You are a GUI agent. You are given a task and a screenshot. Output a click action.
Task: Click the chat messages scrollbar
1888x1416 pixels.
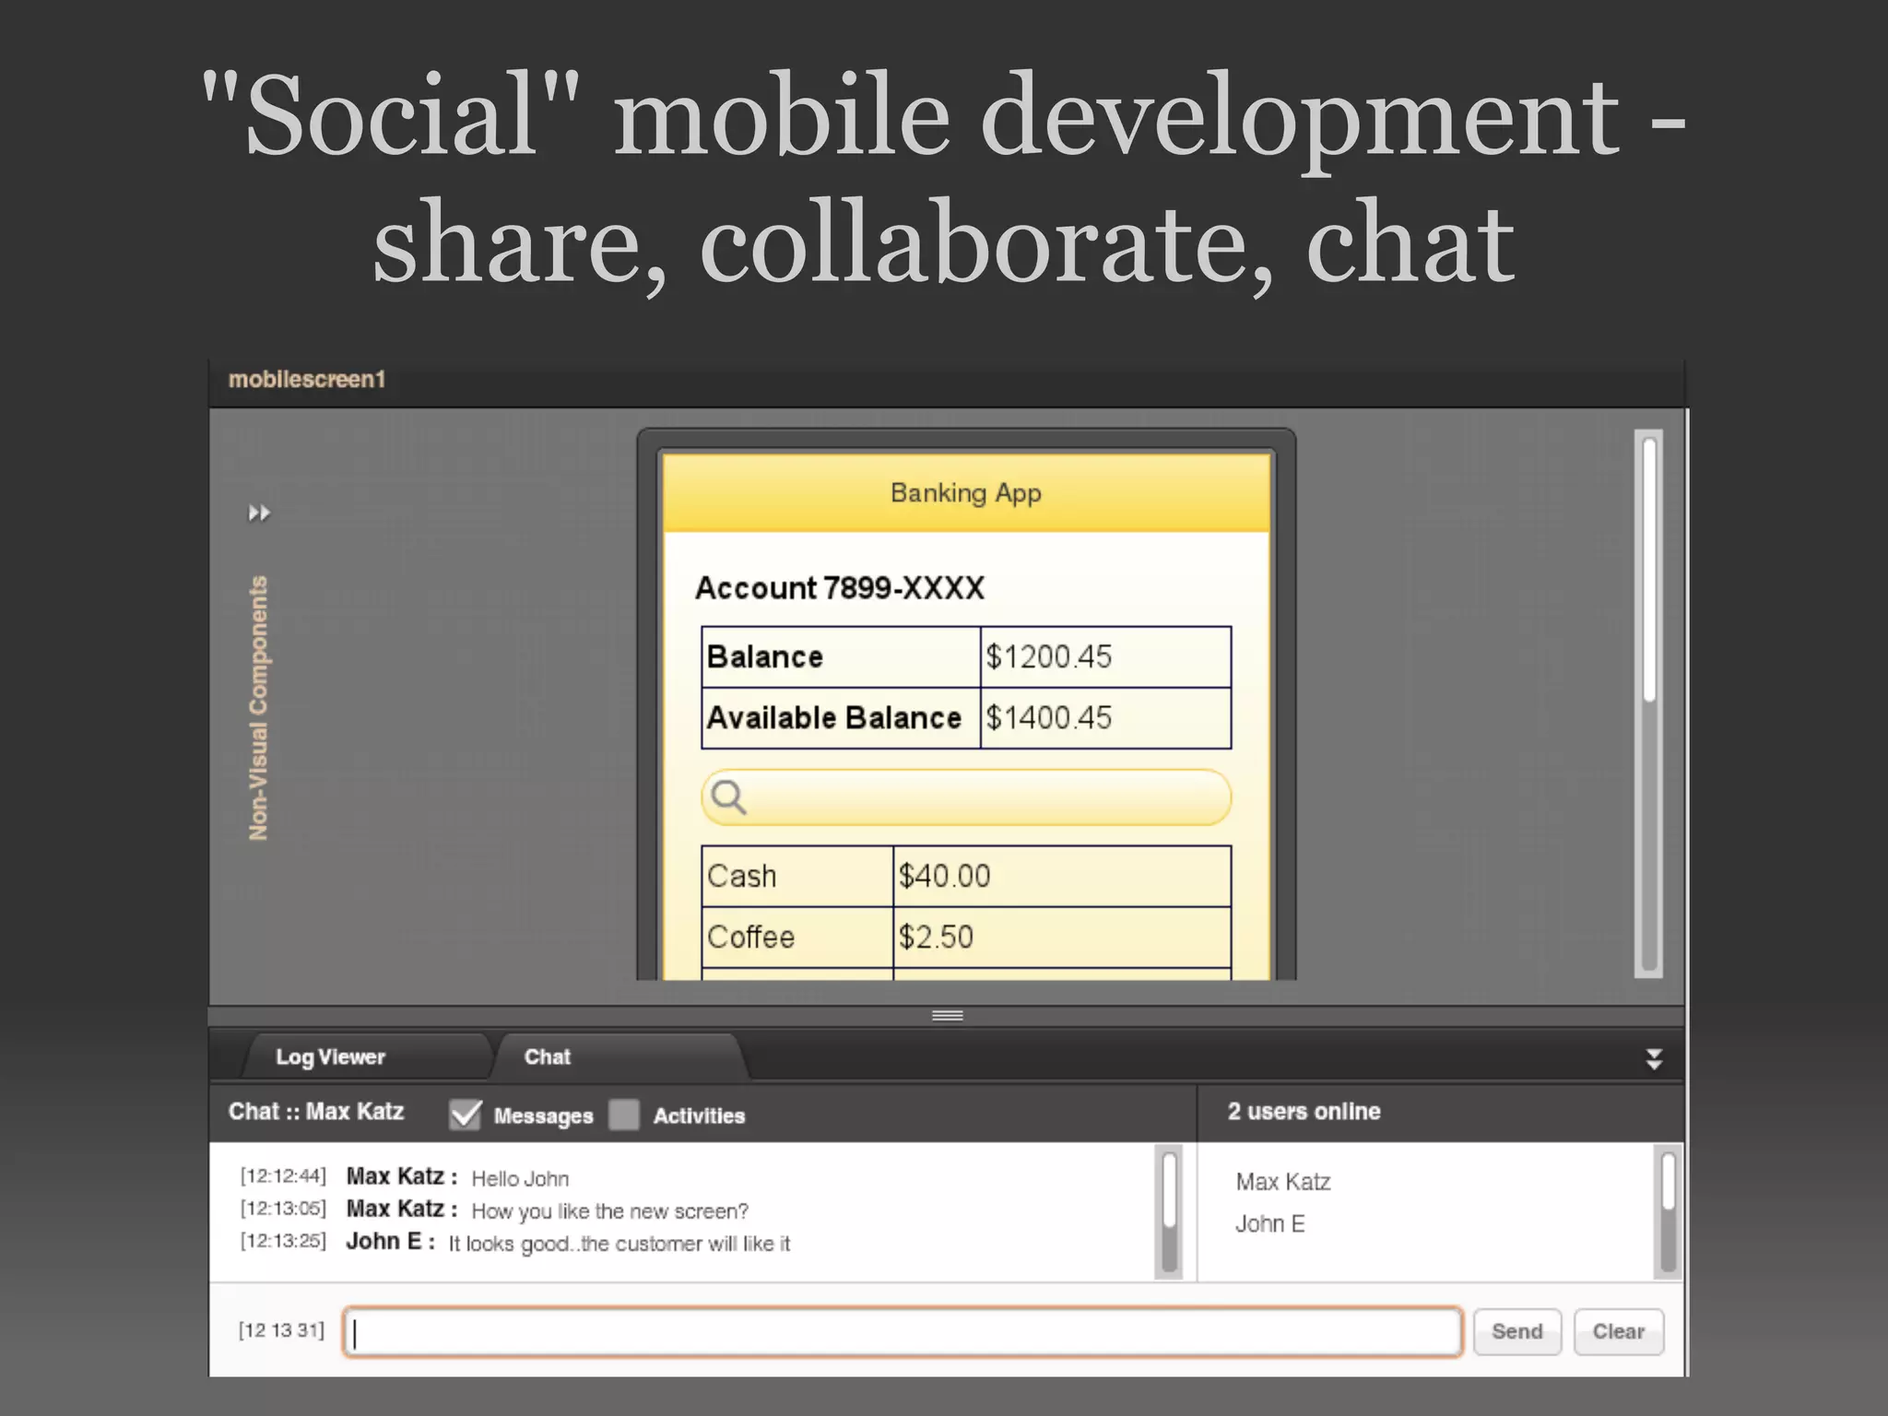point(1169,1211)
